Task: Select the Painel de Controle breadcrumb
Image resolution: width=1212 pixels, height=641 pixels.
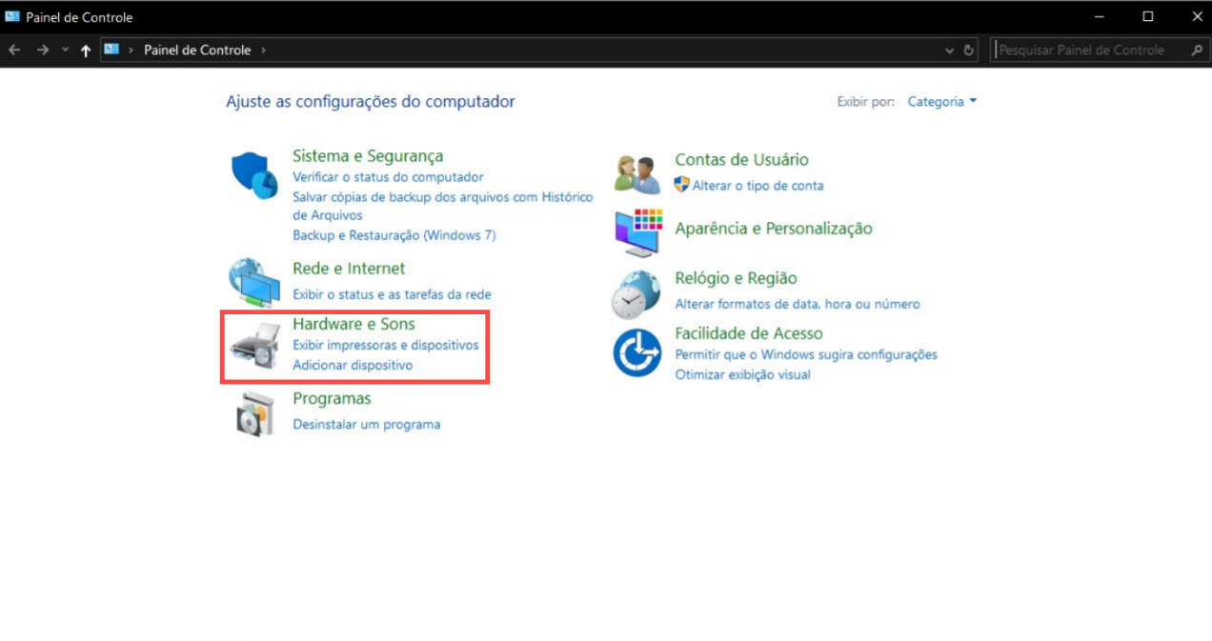Action: pyautogui.click(x=197, y=50)
